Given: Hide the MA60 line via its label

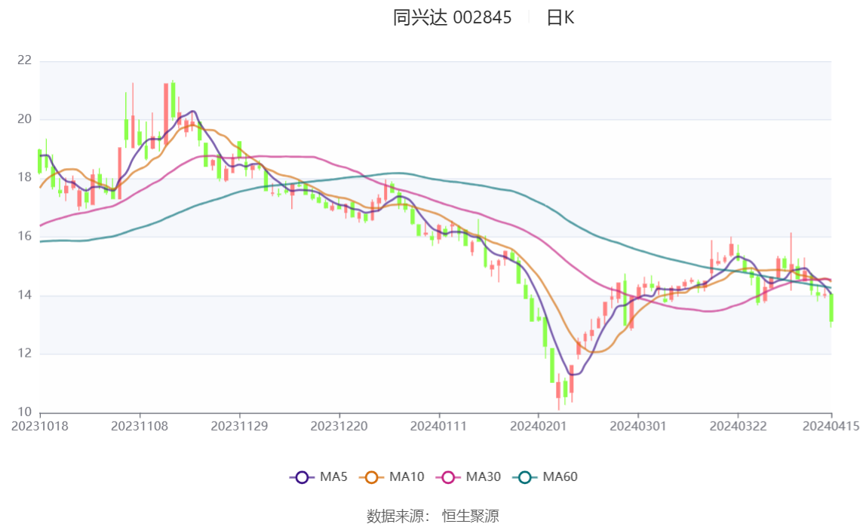Looking at the screenshot, I should click(x=560, y=476).
